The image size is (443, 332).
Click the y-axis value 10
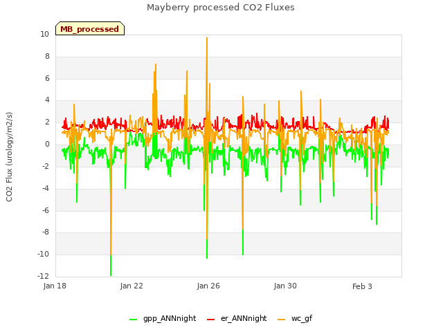[x=44, y=35]
